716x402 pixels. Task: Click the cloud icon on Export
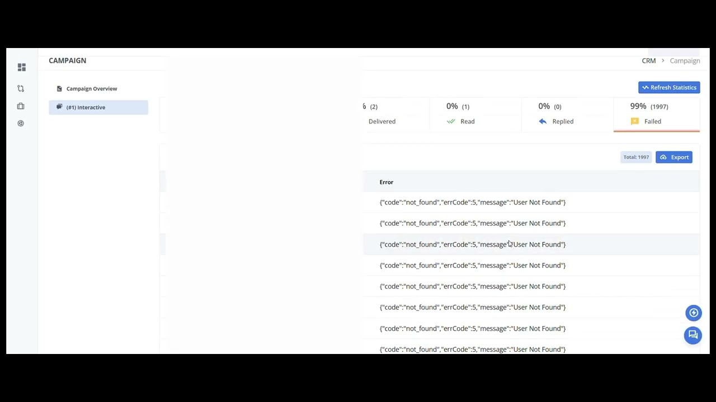663,157
